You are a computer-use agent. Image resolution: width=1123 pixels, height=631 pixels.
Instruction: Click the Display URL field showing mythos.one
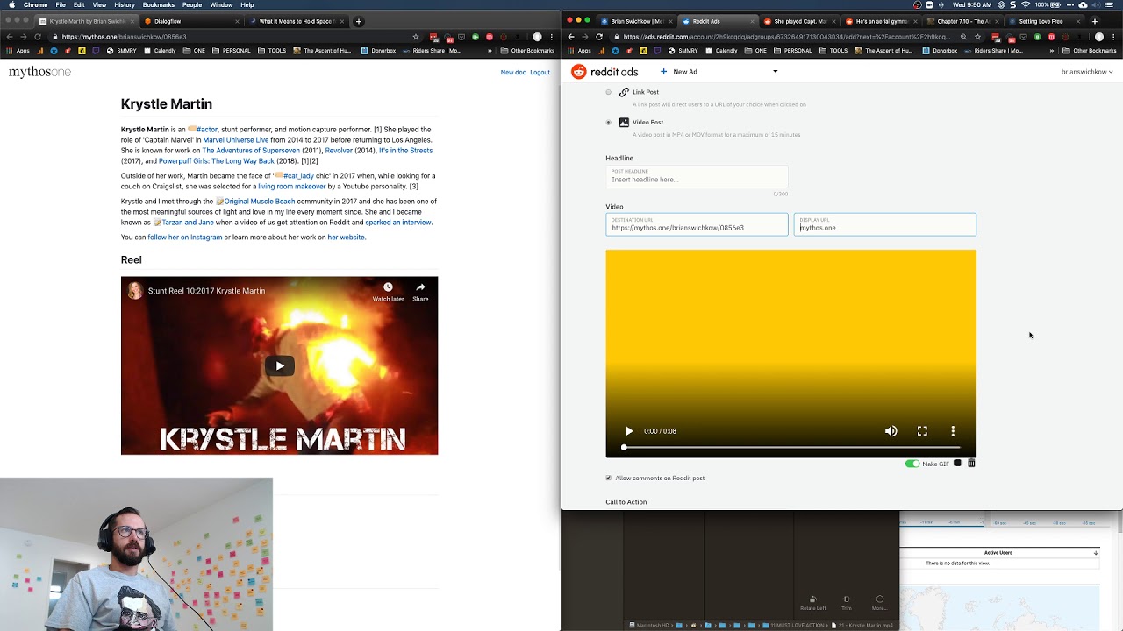coord(884,224)
